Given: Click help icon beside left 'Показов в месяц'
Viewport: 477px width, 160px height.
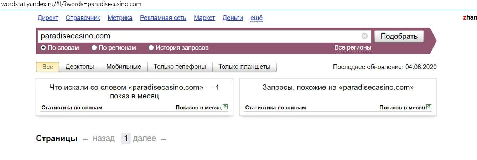Looking at the screenshot, I should pyautogui.click(x=225, y=107).
